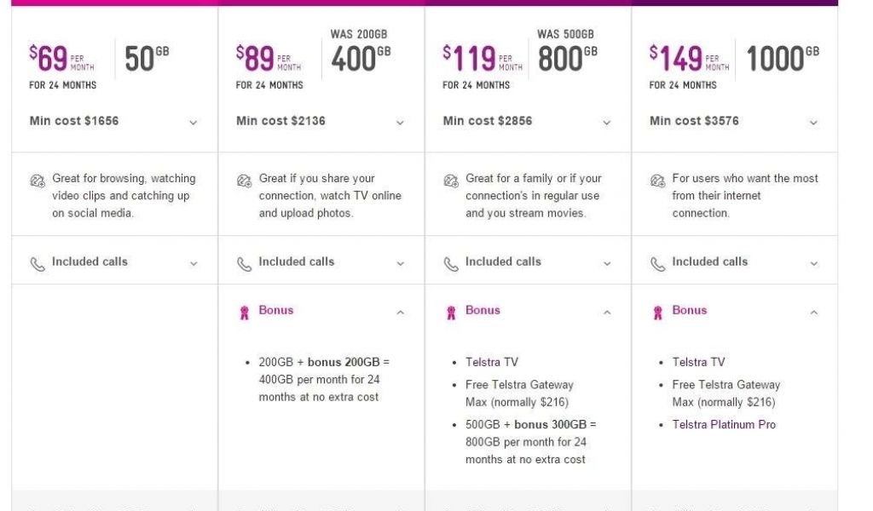The height and width of the screenshot is (511, 873).
Task: Click the Bonus ribbon icon in $119 plan
Action: coord(451,313)
